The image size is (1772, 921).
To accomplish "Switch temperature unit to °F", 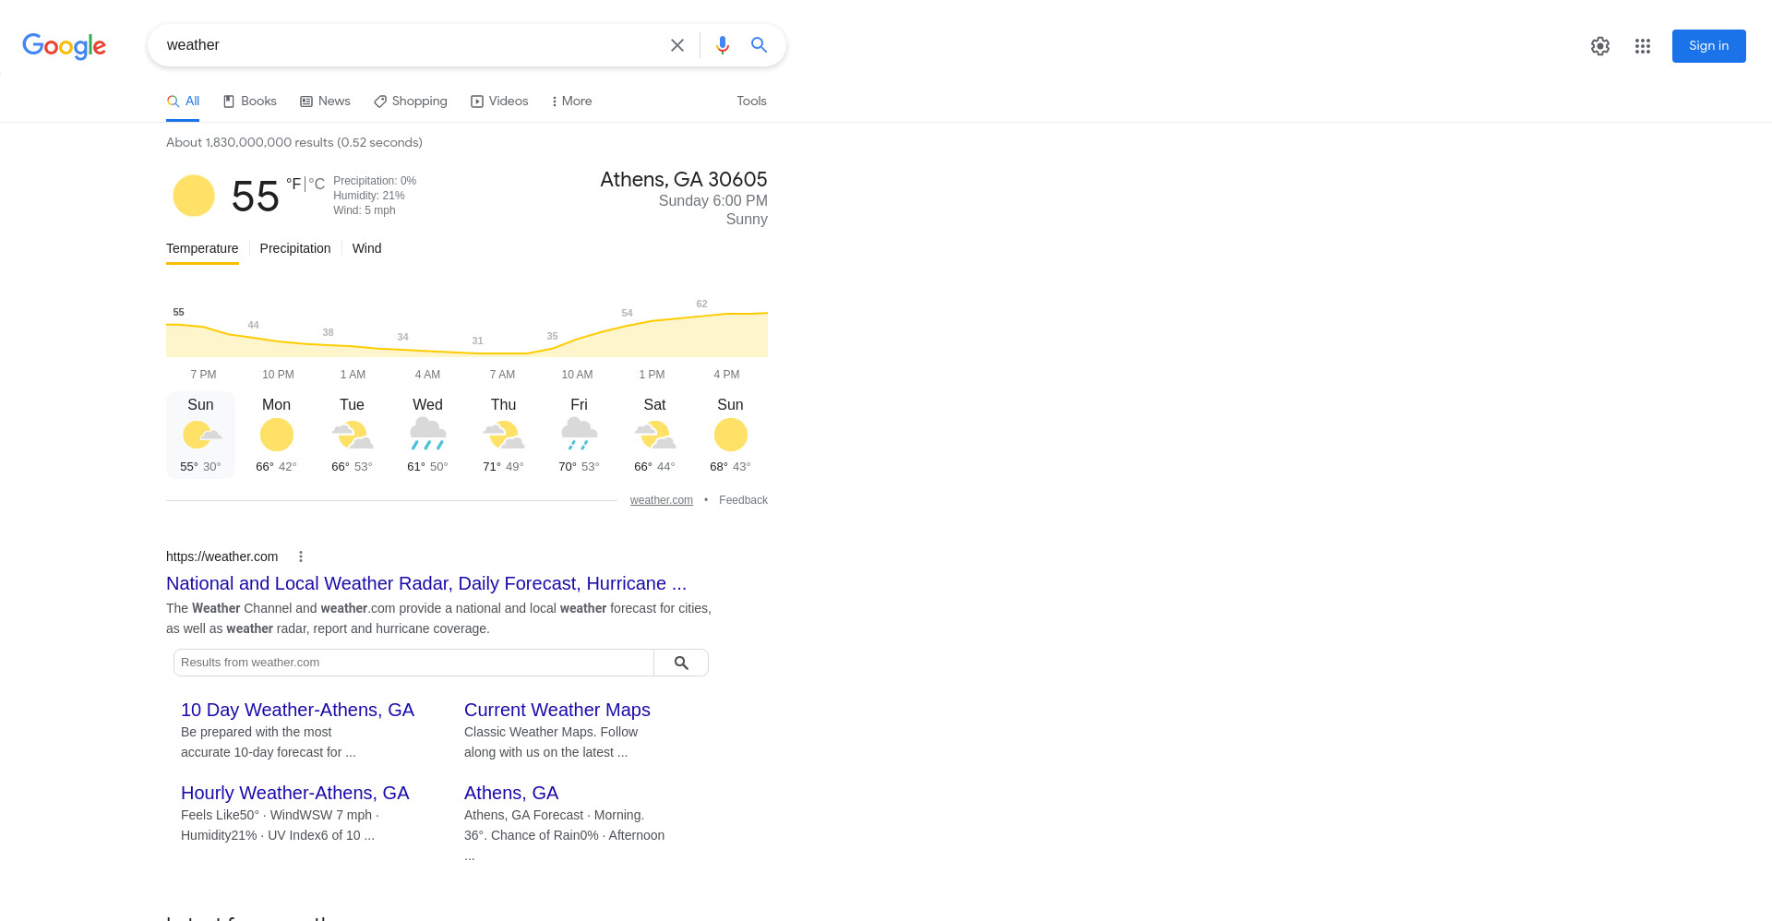I will coord(293,184).
